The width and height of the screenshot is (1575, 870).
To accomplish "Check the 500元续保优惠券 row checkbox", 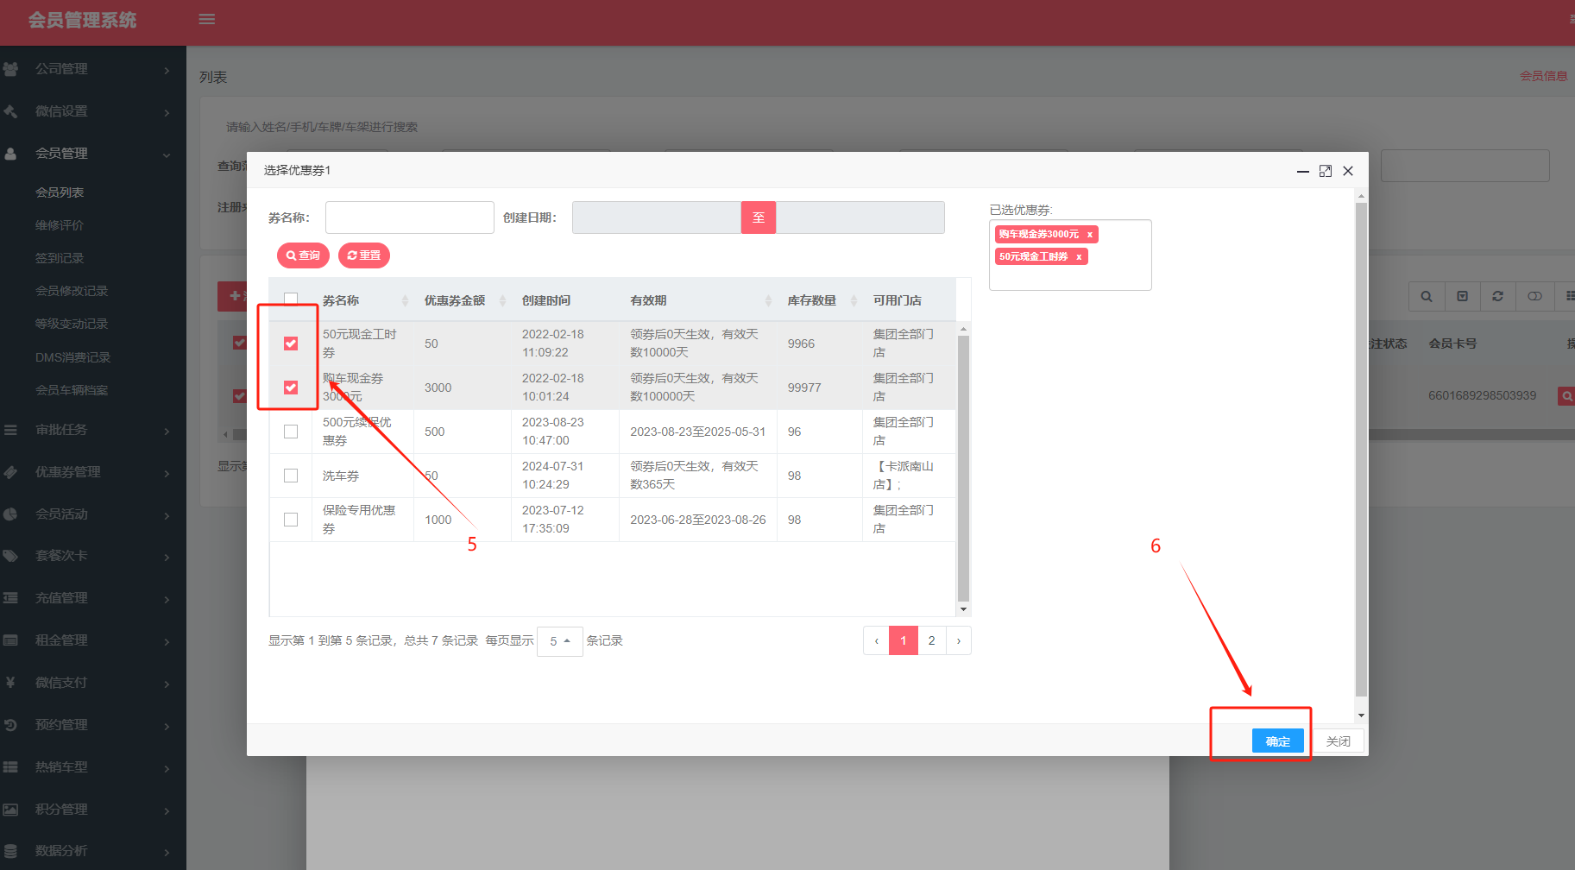I will pyautogui.click(x=291, y=432).
